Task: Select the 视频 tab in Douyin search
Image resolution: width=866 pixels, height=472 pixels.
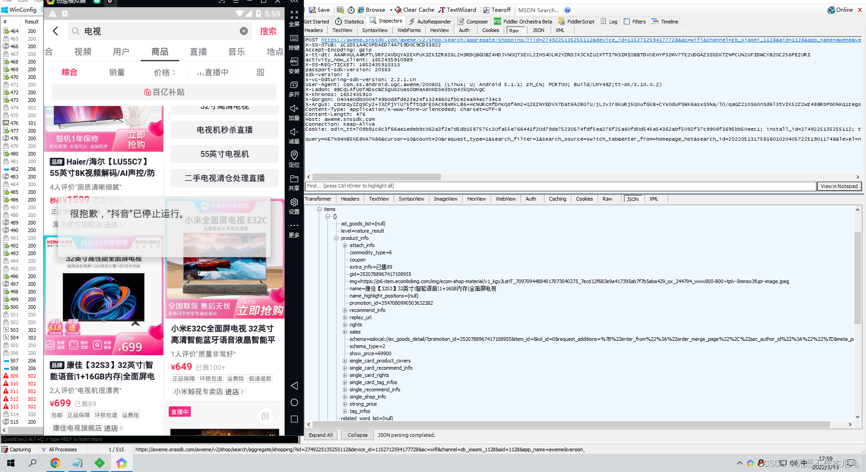Action: [83, 52]
